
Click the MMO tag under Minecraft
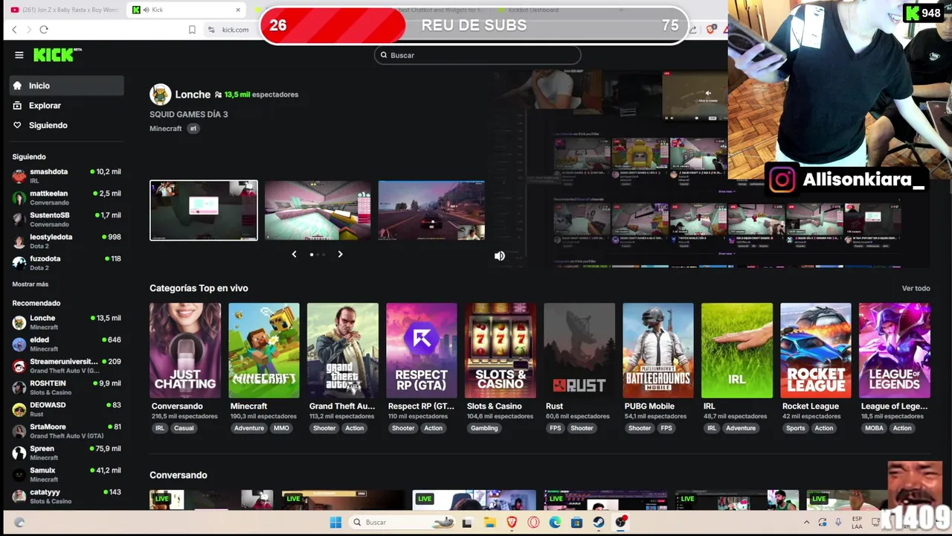click(x=281, y=428)
